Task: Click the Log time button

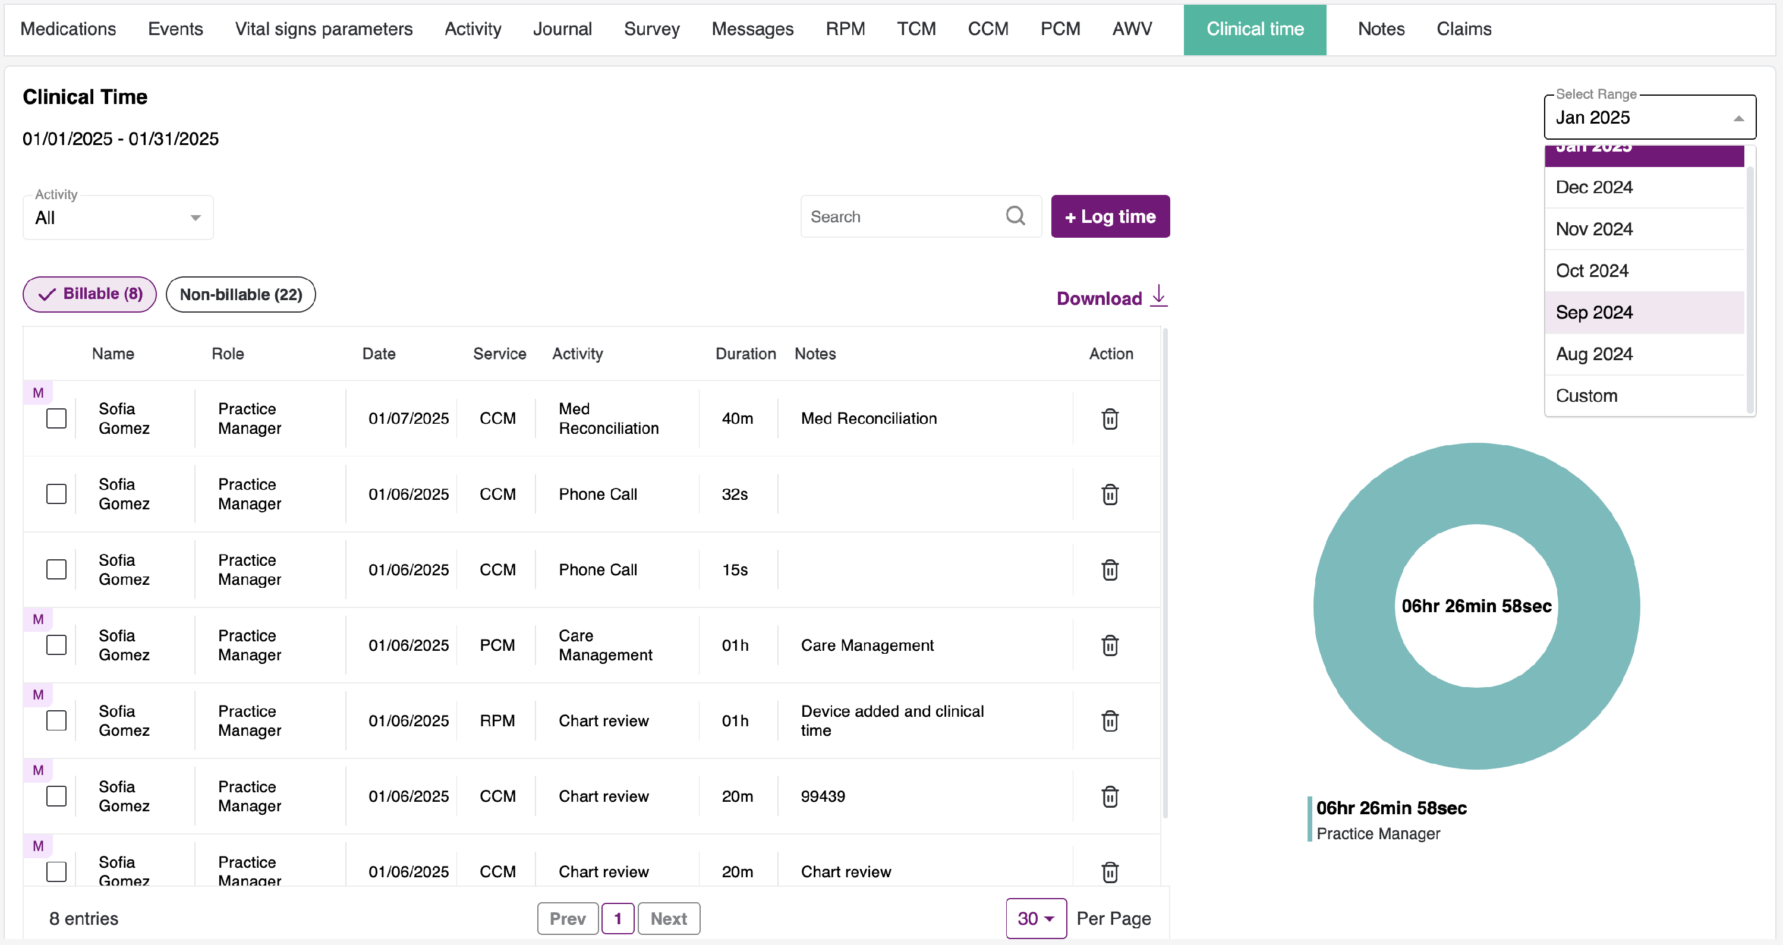Action: coord(1110,216)
